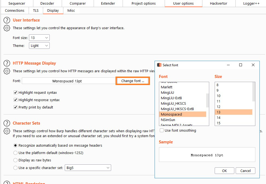Switch to TLS sub-tab

pos(36,11)
